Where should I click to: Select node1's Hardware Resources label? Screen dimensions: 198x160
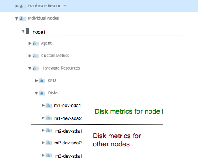pos(61,68)
